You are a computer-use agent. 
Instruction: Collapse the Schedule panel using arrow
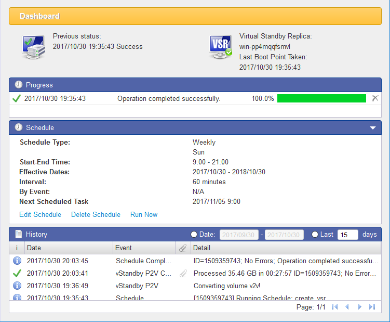[x=372, y=127]
